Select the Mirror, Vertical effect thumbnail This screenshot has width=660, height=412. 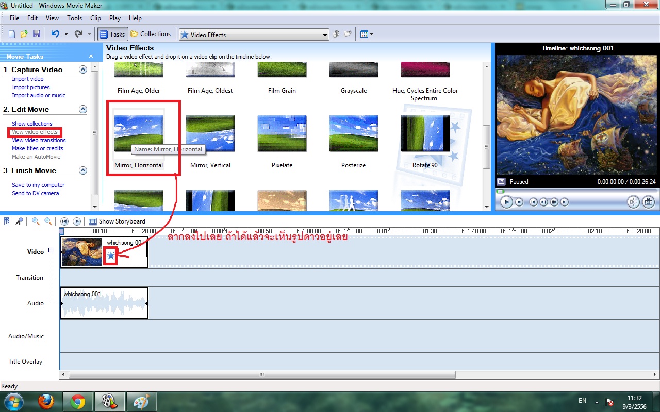pos(210,133)
